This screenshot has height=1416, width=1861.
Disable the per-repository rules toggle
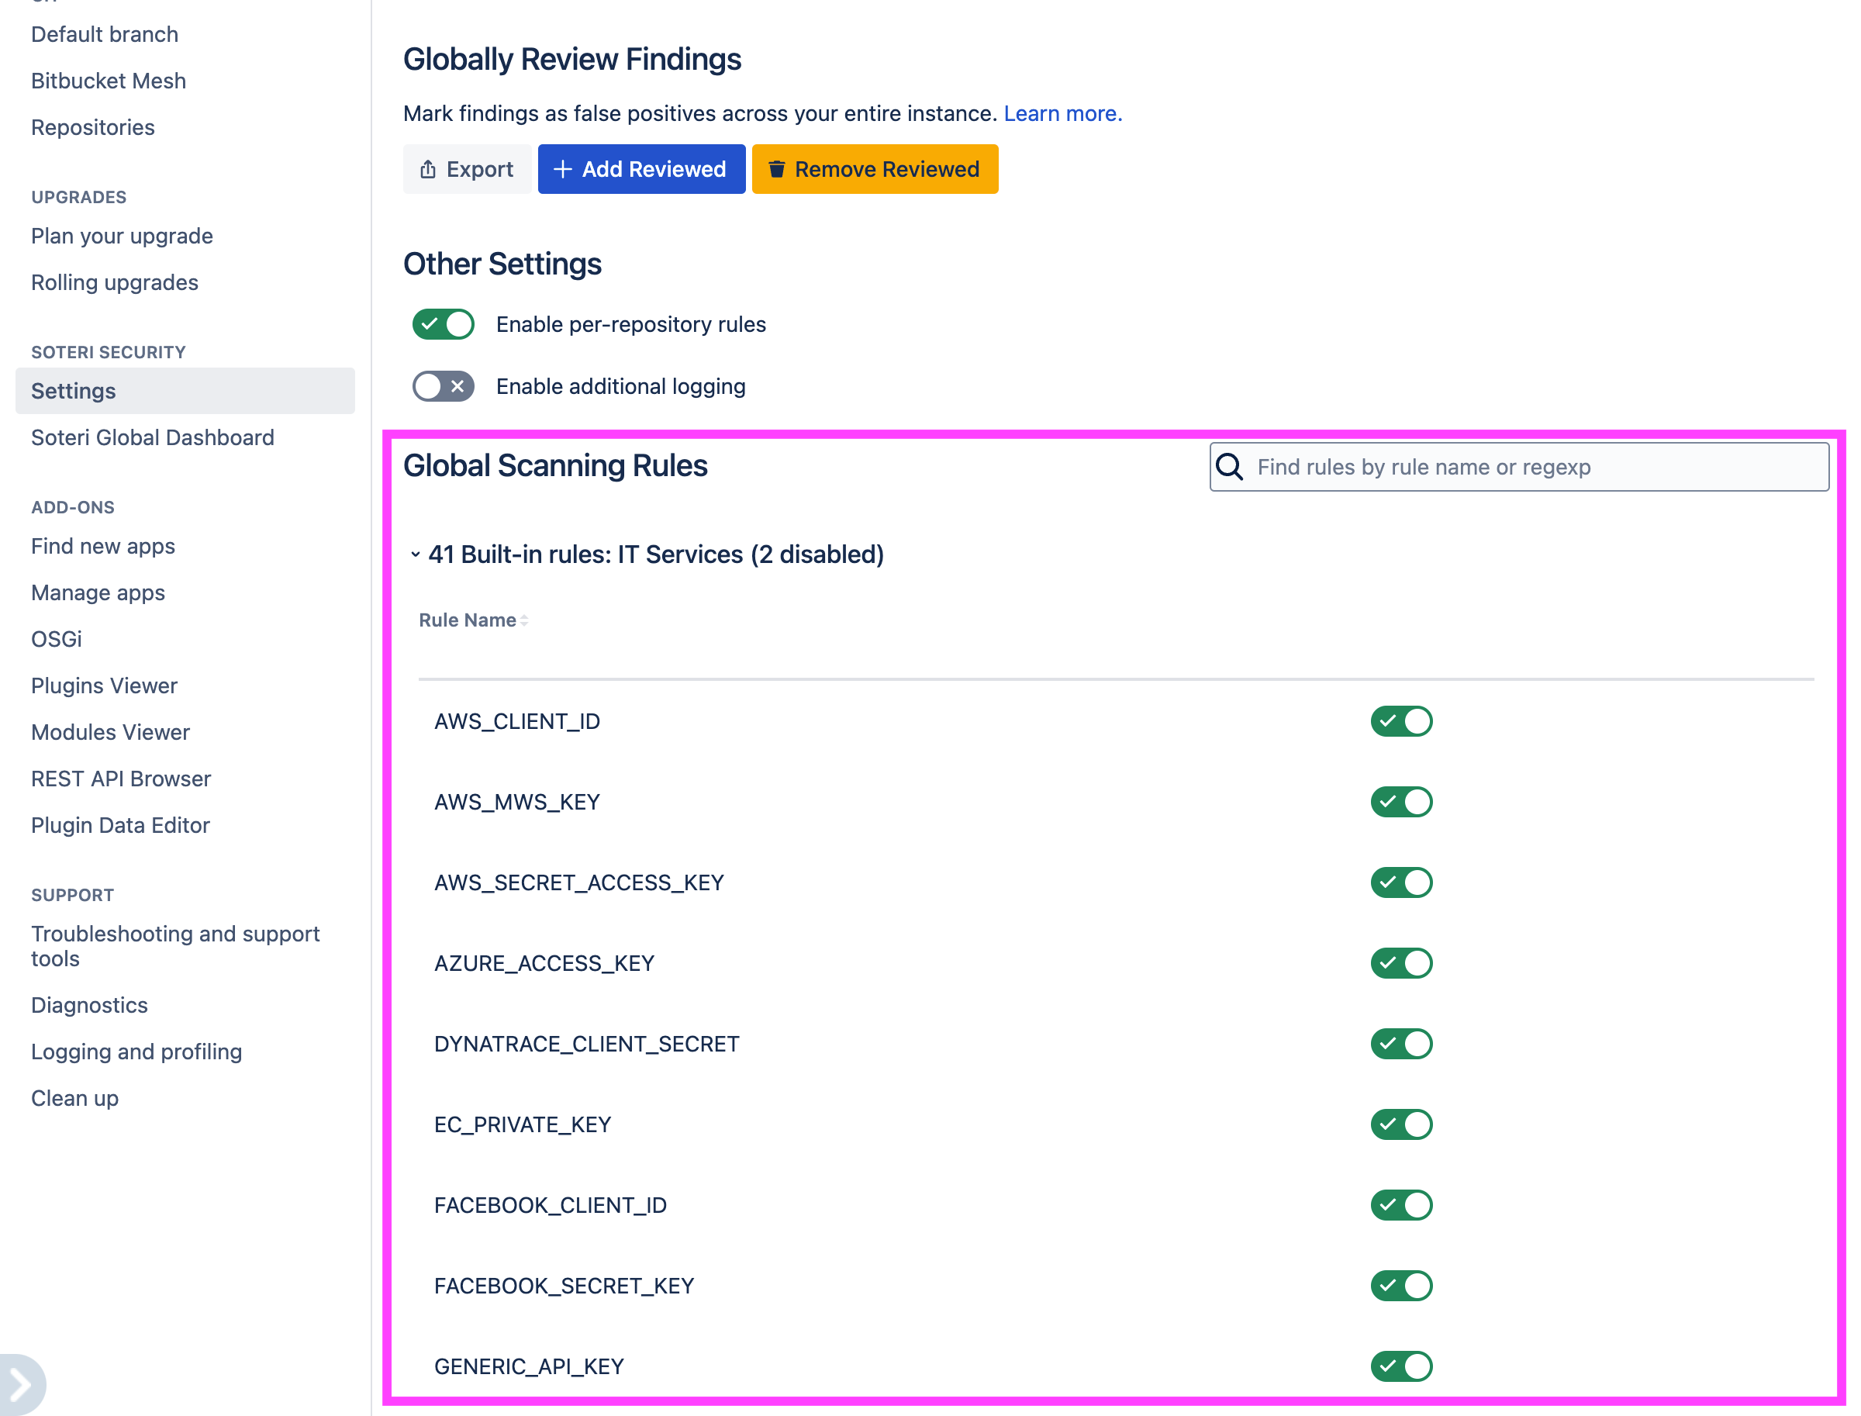pyautogui.click(x=443, y=323)
